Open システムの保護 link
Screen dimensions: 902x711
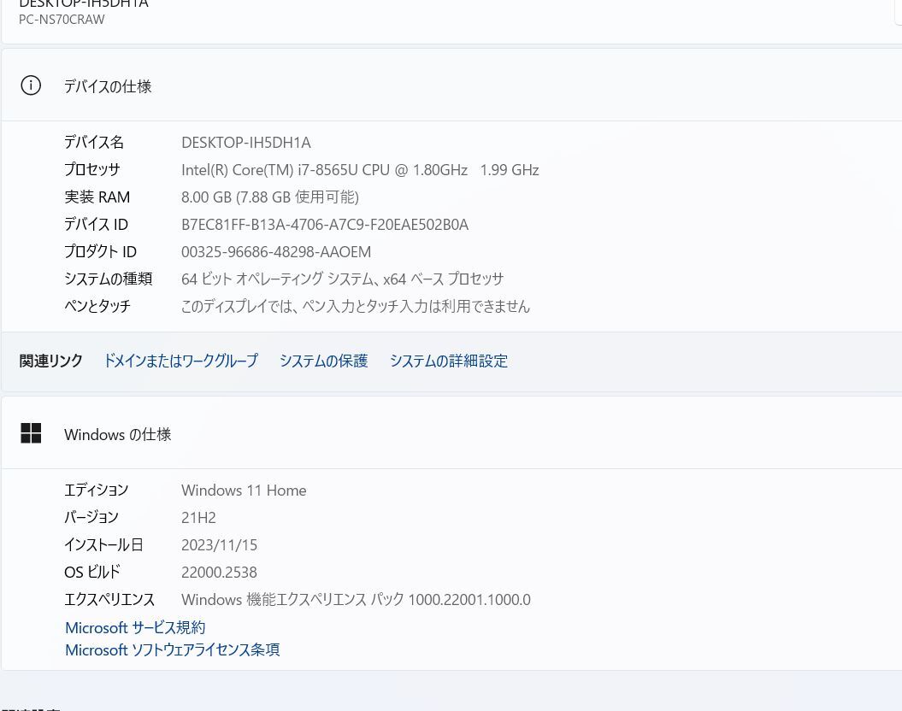tap(323, 361)
